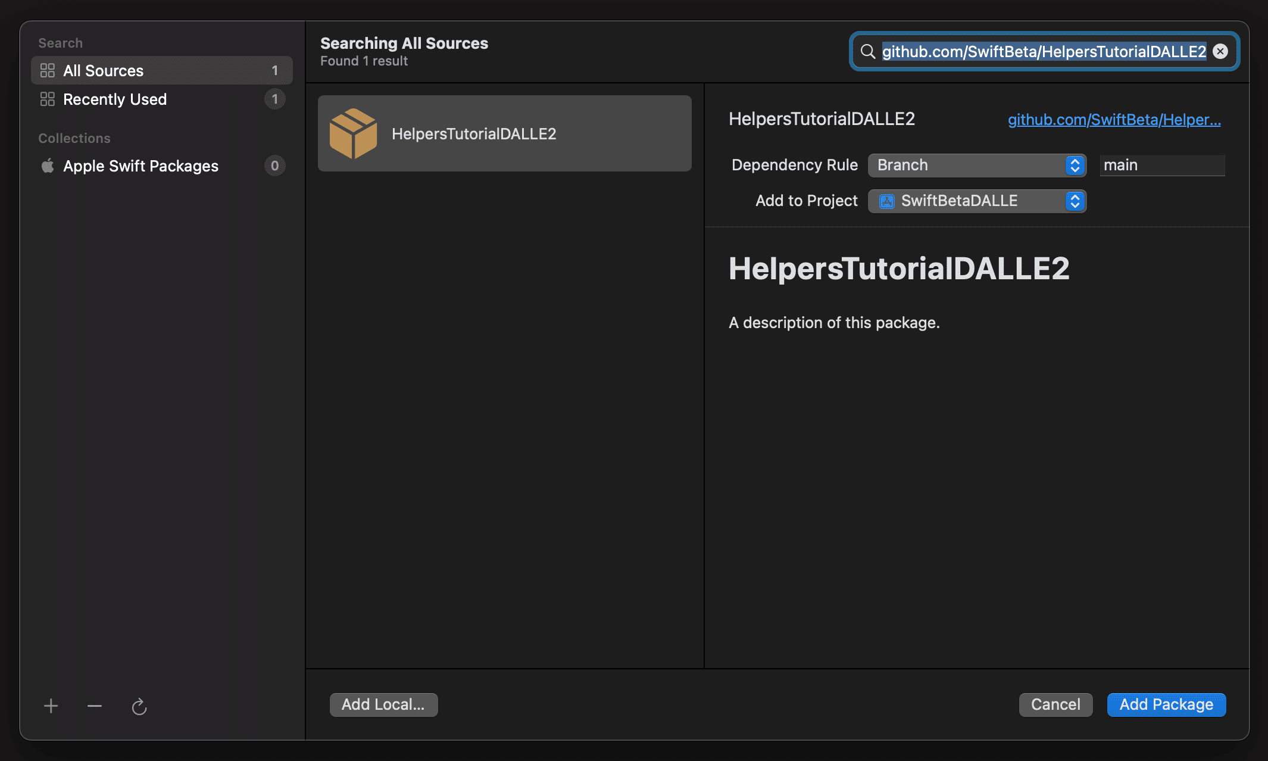Click the count badge on All Sources

click(274, 70)
